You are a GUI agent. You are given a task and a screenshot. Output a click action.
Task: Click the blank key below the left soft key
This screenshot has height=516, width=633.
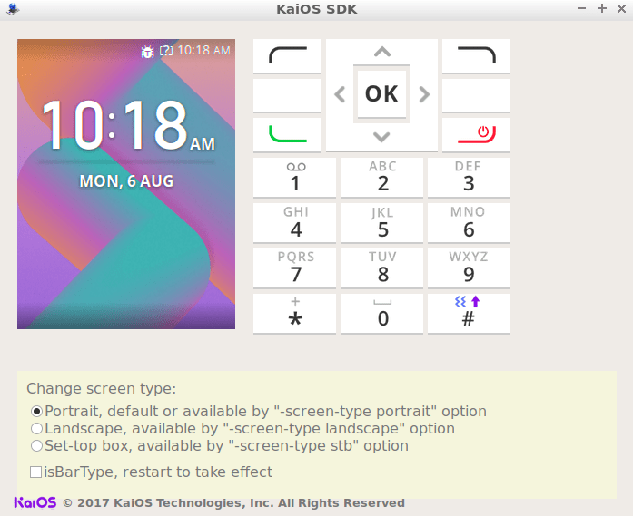point(287,95)
